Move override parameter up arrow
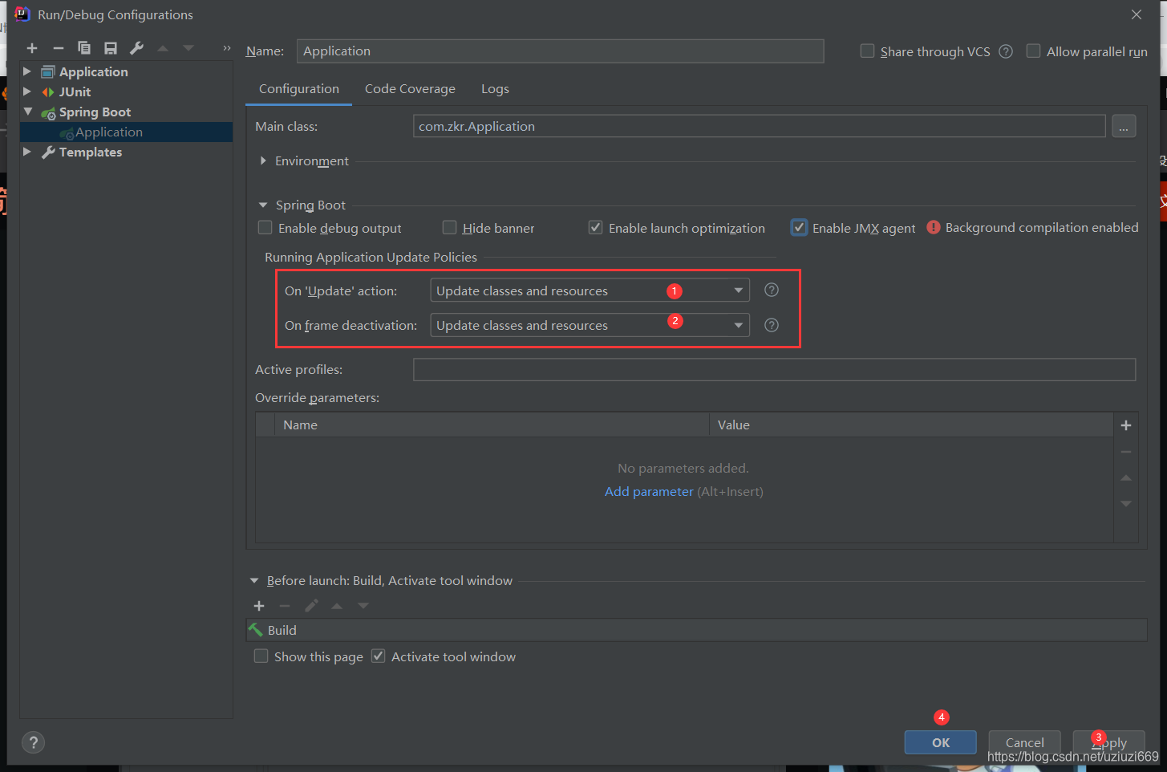Screen dimensions: 1167x772 (x=1126, y=478)
